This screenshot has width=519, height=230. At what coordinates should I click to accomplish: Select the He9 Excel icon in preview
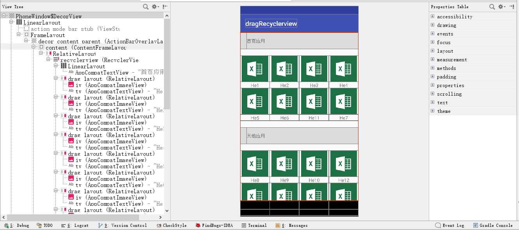(x=285, y=164)
